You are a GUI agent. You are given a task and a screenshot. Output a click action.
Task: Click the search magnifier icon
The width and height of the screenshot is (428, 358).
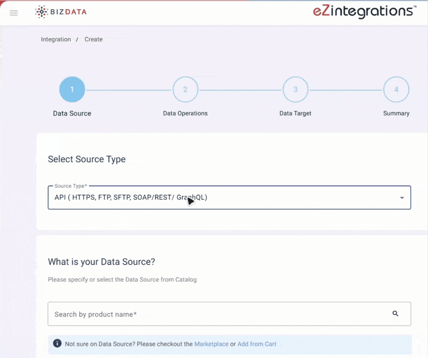point(396,314)
